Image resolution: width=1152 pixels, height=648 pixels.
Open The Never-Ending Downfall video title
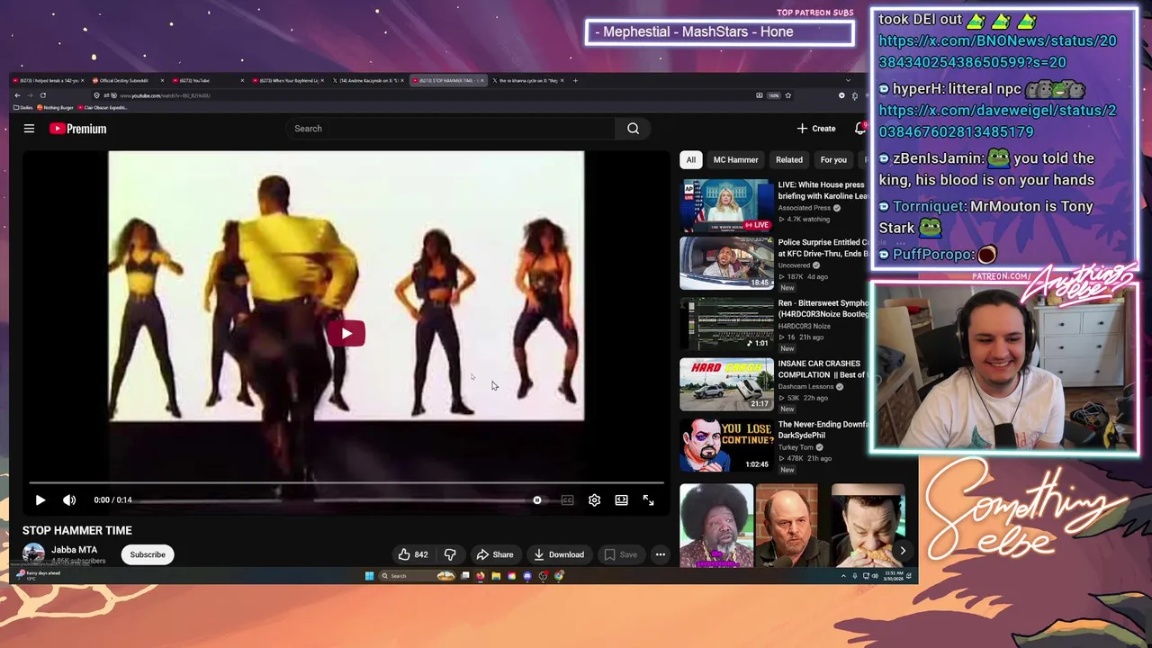point(823,430)
